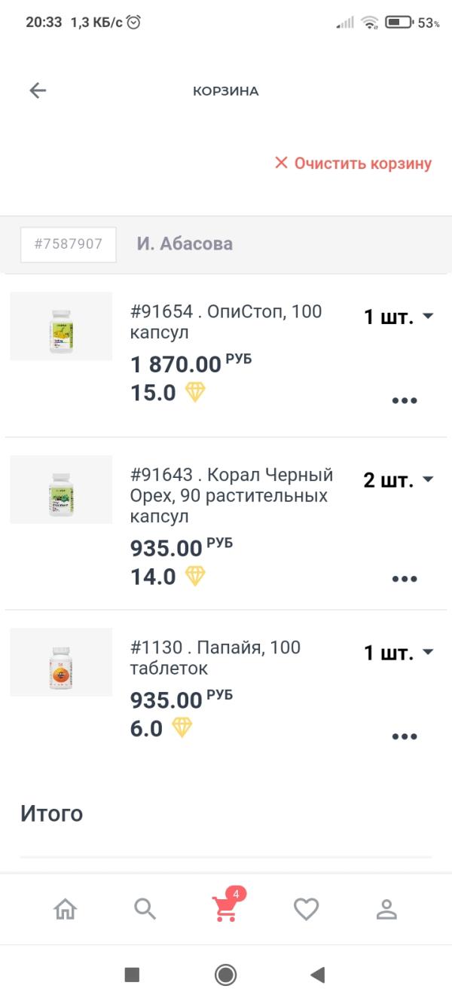Open Папайя product thumbnail
The width and height of the screenshot is (452, 1004).
tap(61, 662)
